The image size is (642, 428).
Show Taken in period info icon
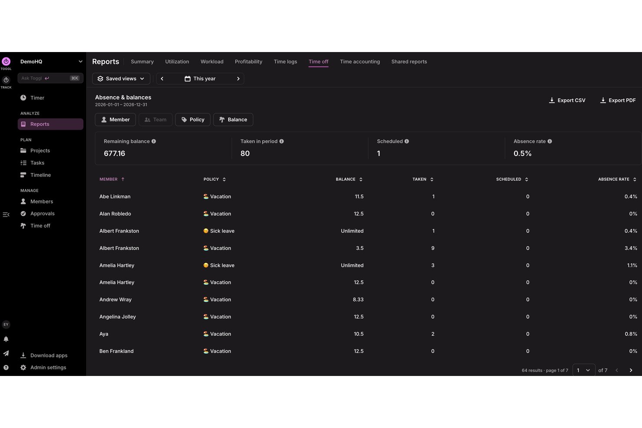click(x=282, y=141)
